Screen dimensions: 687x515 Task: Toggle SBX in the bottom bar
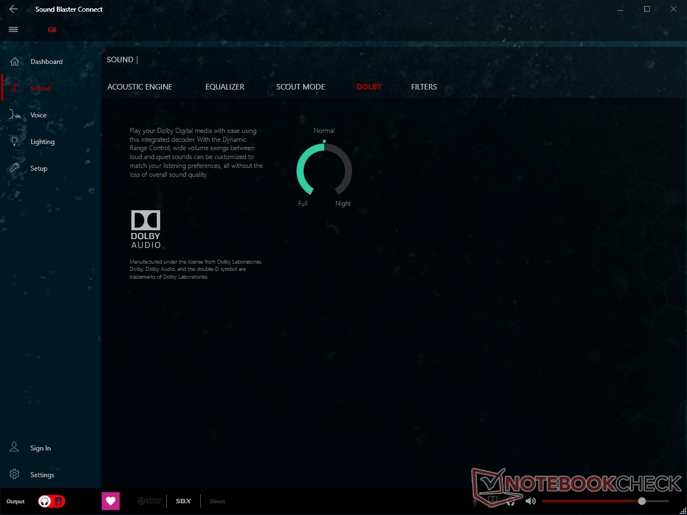[x=184, y=501]
